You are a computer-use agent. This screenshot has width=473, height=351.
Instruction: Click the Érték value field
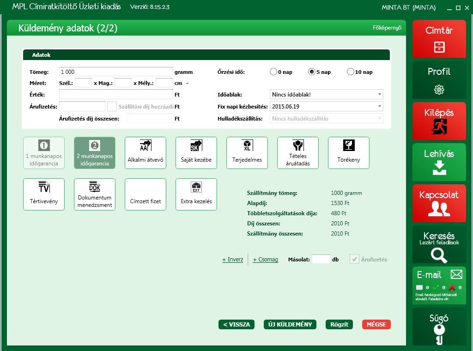[x=116, y=94]
